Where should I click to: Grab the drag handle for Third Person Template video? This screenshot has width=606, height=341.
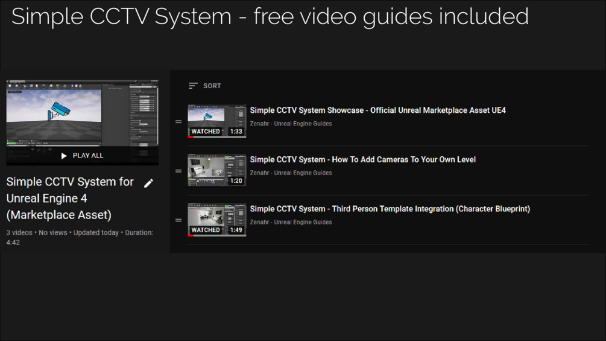click(178, 220)
